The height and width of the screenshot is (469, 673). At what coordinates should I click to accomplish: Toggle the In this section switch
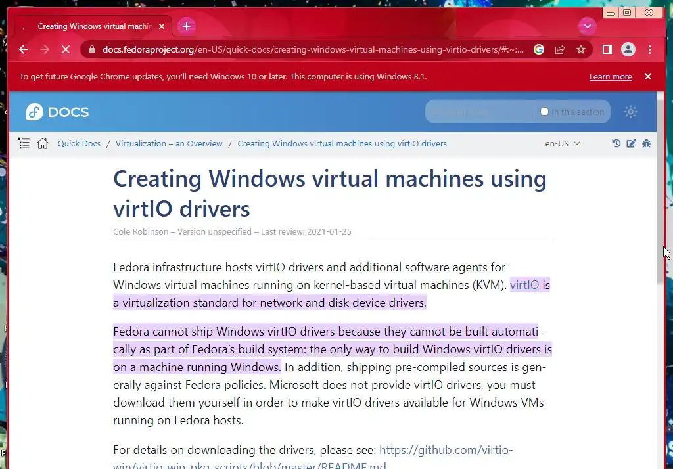click(x=544, y=112)
